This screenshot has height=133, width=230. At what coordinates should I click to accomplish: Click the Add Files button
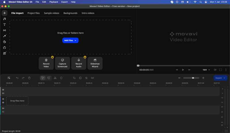pyautogui.click(x=70, y=40)
